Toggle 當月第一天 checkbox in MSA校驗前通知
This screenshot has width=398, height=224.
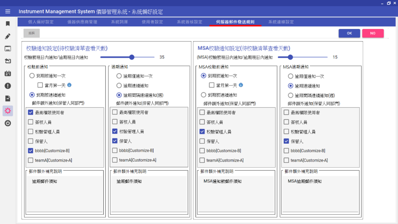[x=212, y=85]
